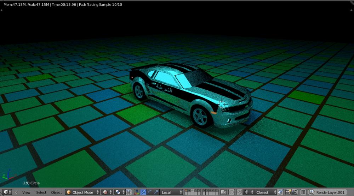
Task: Open the Local transform orientation dropdown
Action: [171, 192]
